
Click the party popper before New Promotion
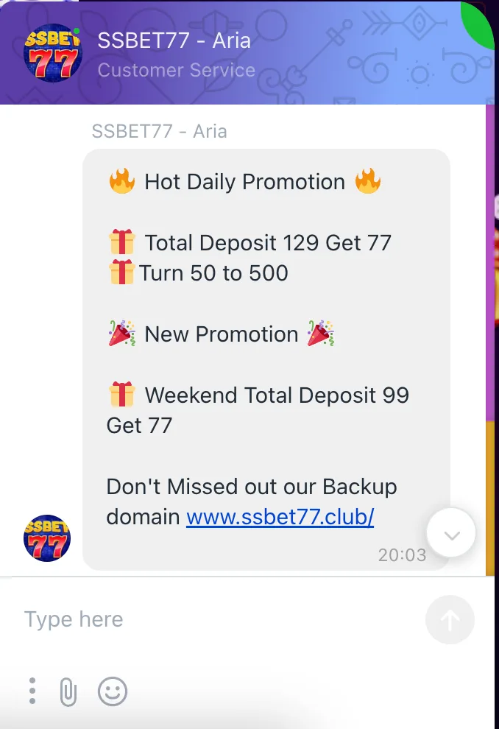[x=121, y=334]
